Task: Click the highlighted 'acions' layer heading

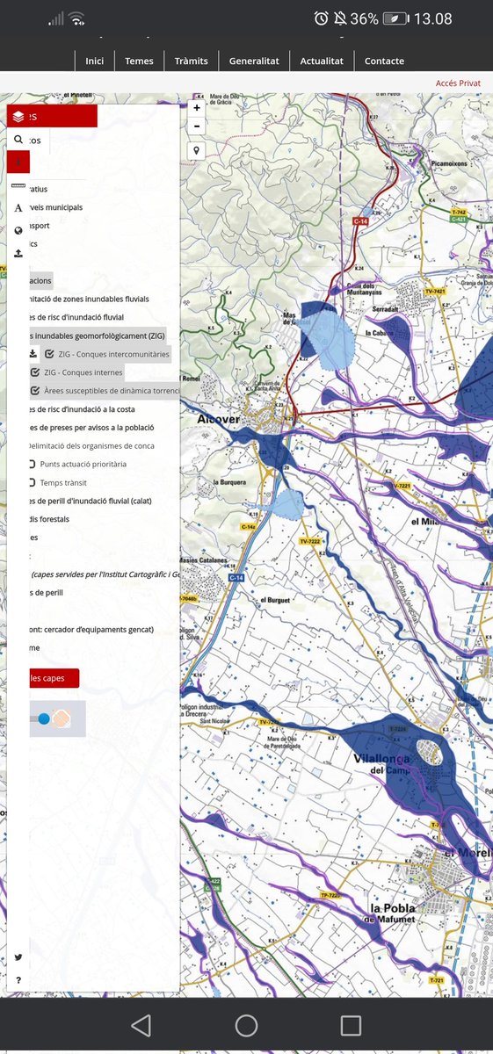Action: [x=40, y=281]
